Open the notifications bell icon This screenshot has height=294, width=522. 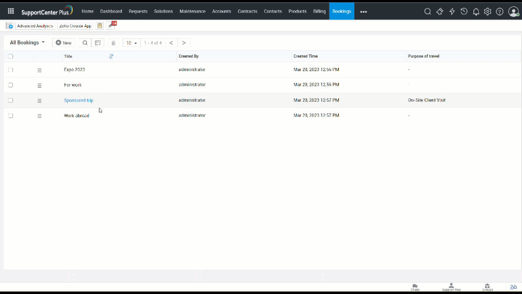(x=476, y=11)
